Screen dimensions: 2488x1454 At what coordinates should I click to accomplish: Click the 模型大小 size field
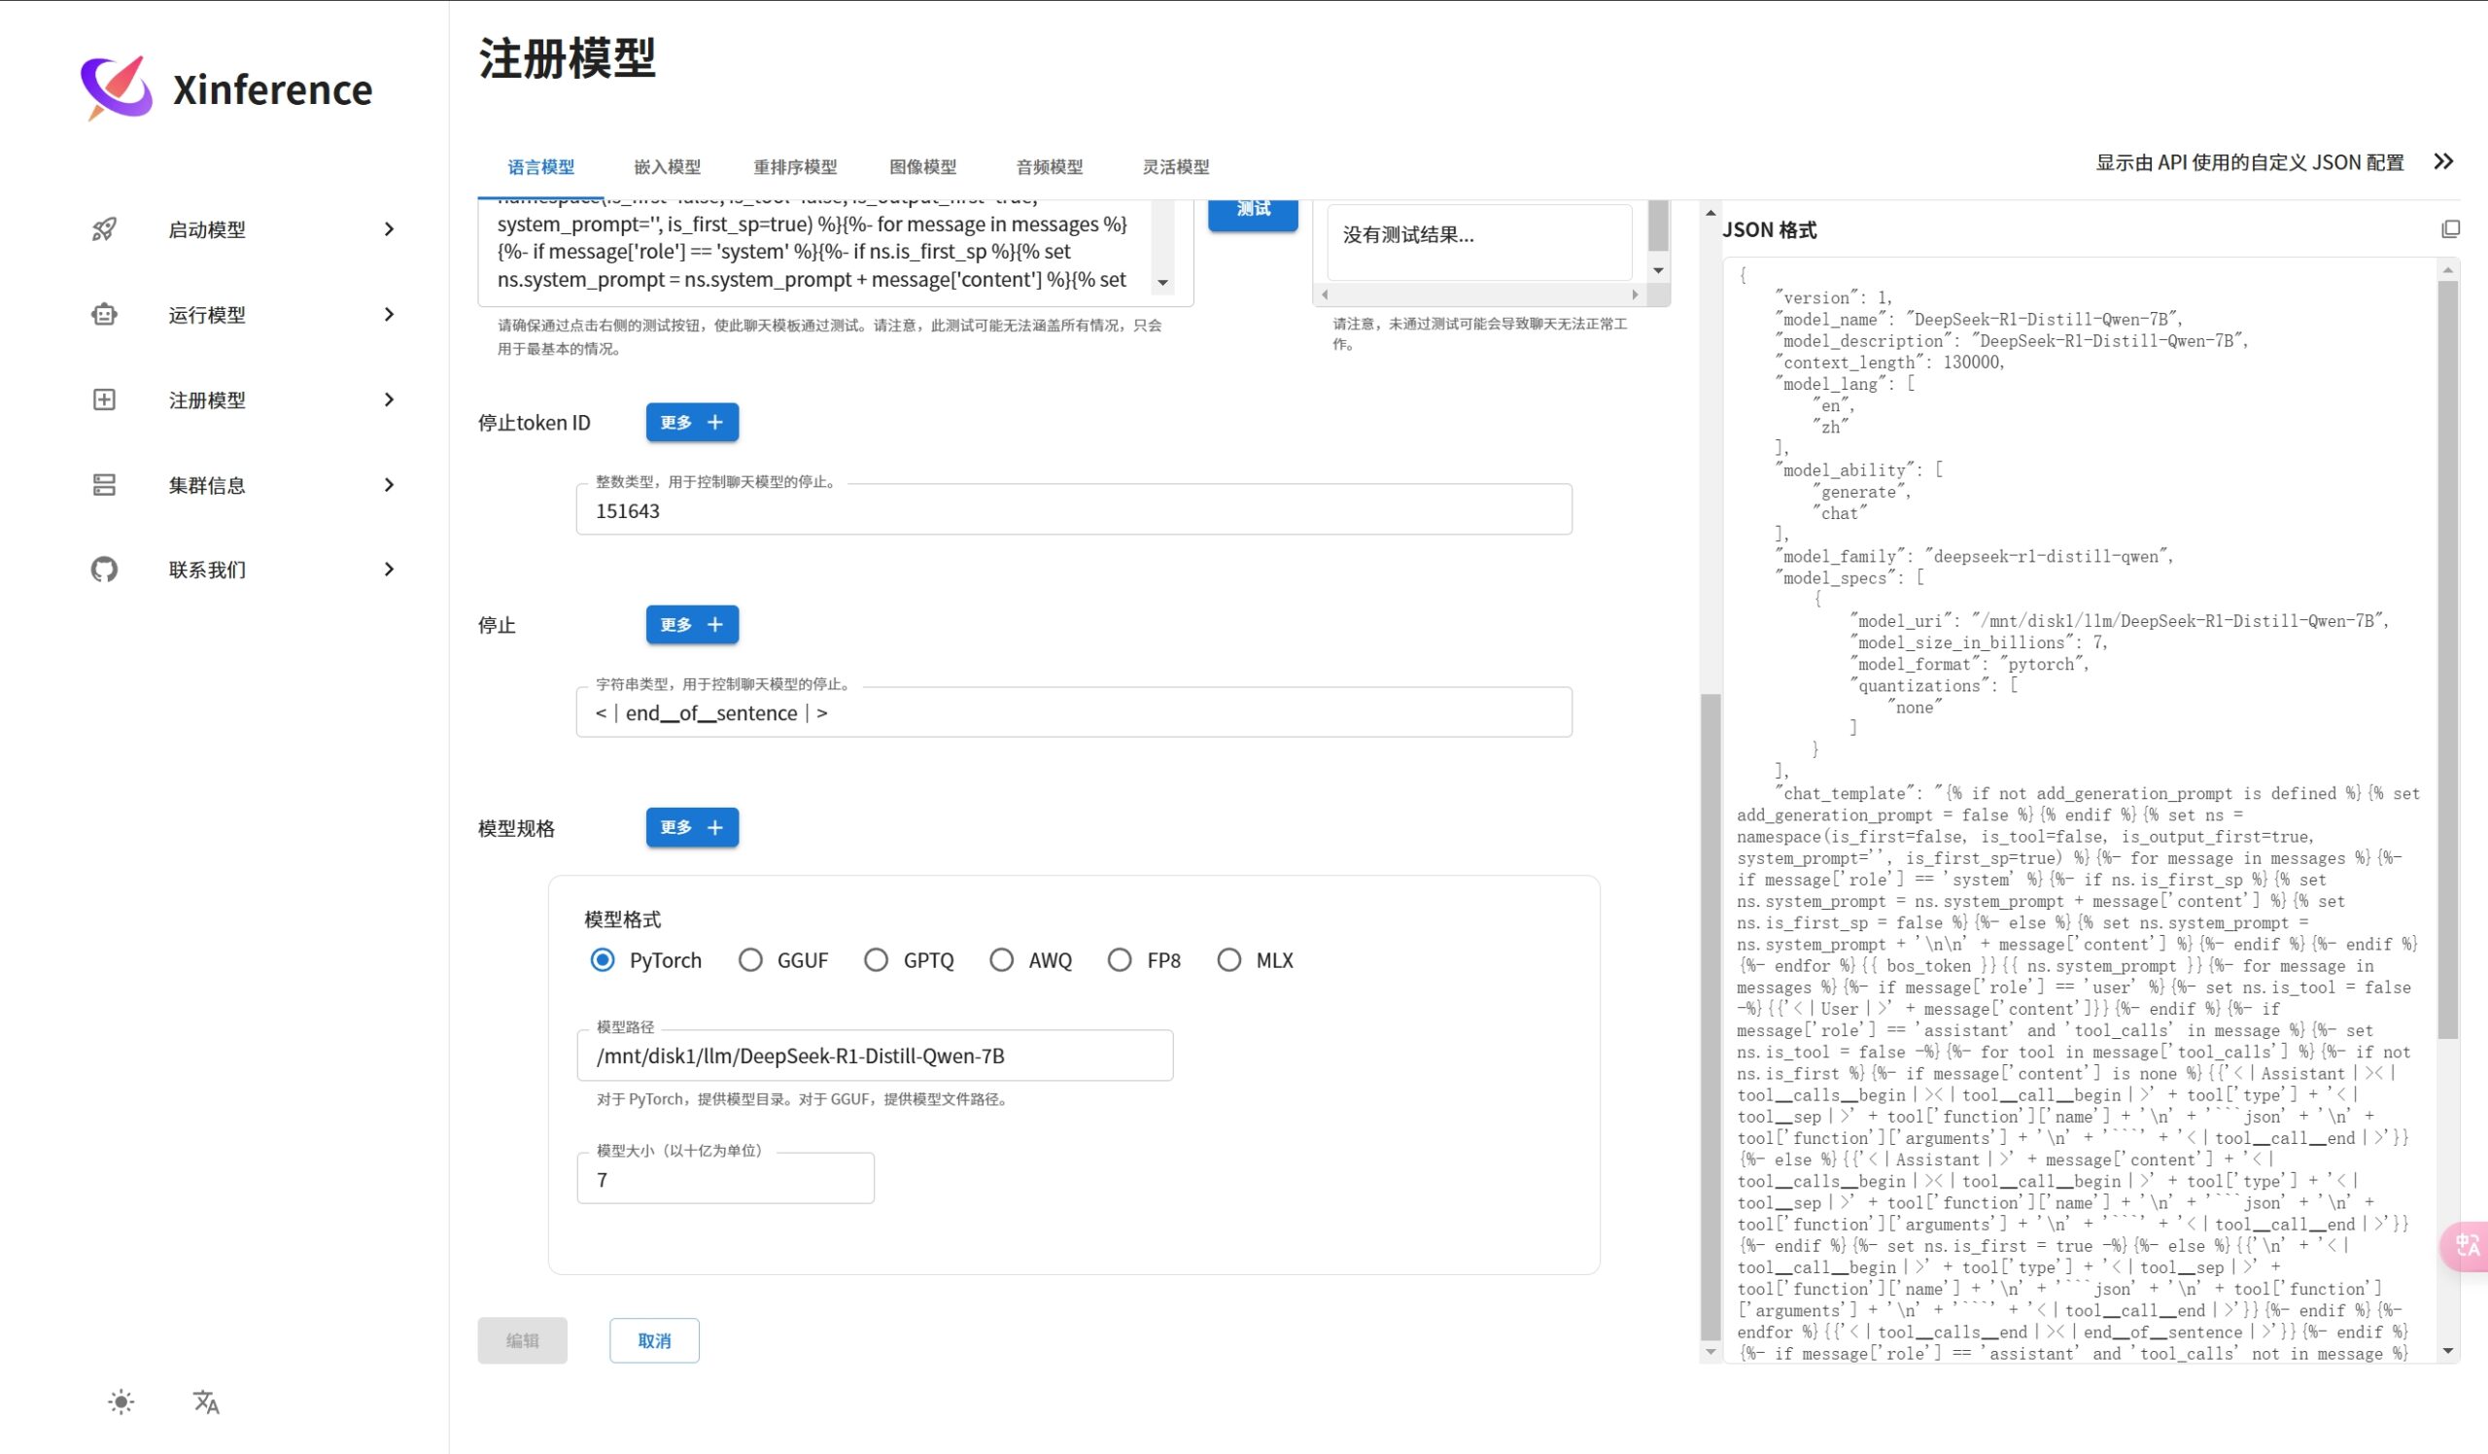coord(726,1180)
